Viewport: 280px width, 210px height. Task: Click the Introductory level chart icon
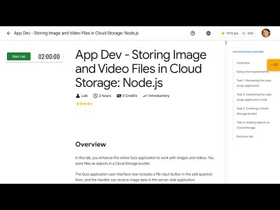tap(145, 96)
